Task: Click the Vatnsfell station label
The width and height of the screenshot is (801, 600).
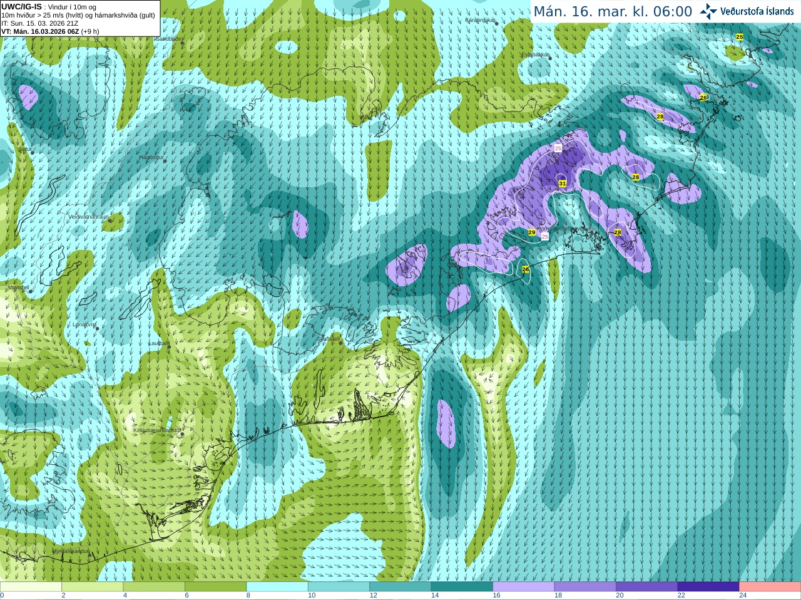Action: pos(18,287)
